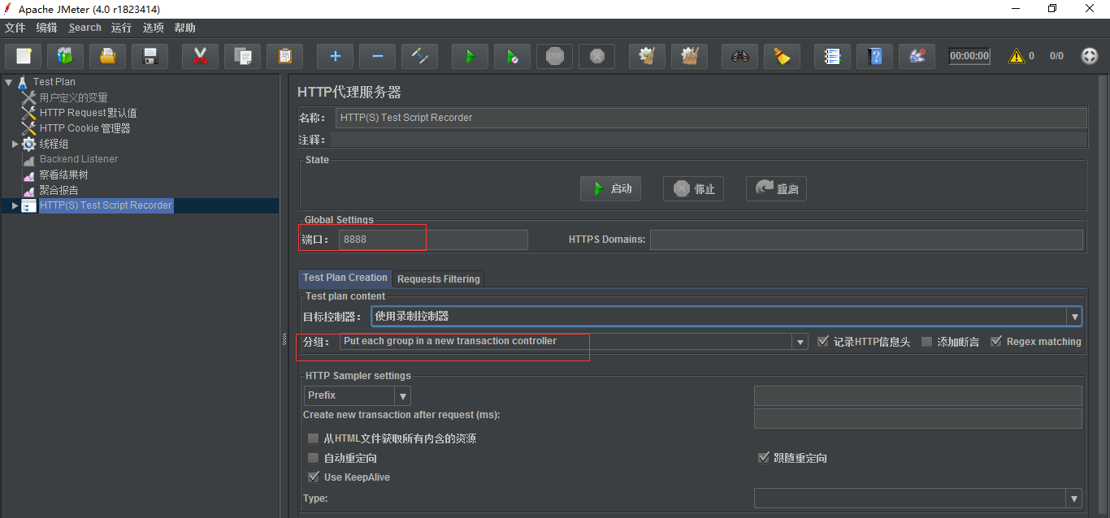Collapse the Test Plan tree node
The width and height of the screenshot is (1110, 518).
[8, 82]
